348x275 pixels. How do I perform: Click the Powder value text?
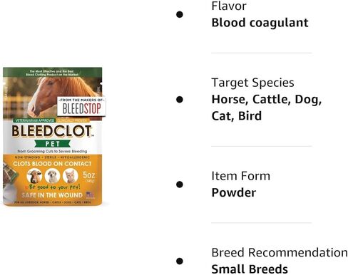click(234, 192)
